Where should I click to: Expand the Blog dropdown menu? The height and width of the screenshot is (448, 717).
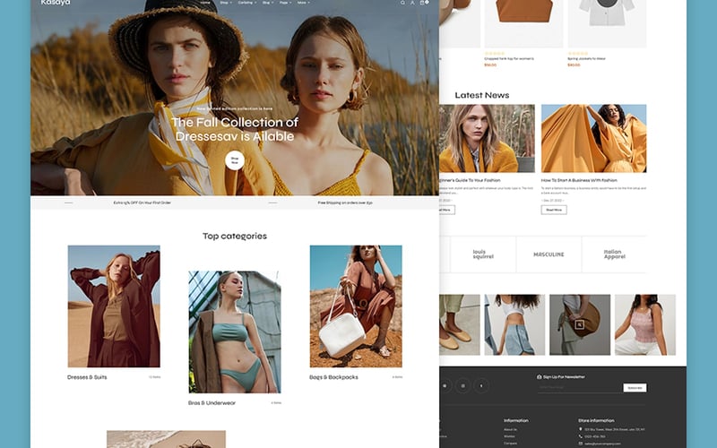pyautogui.click(x=268, y=3)
